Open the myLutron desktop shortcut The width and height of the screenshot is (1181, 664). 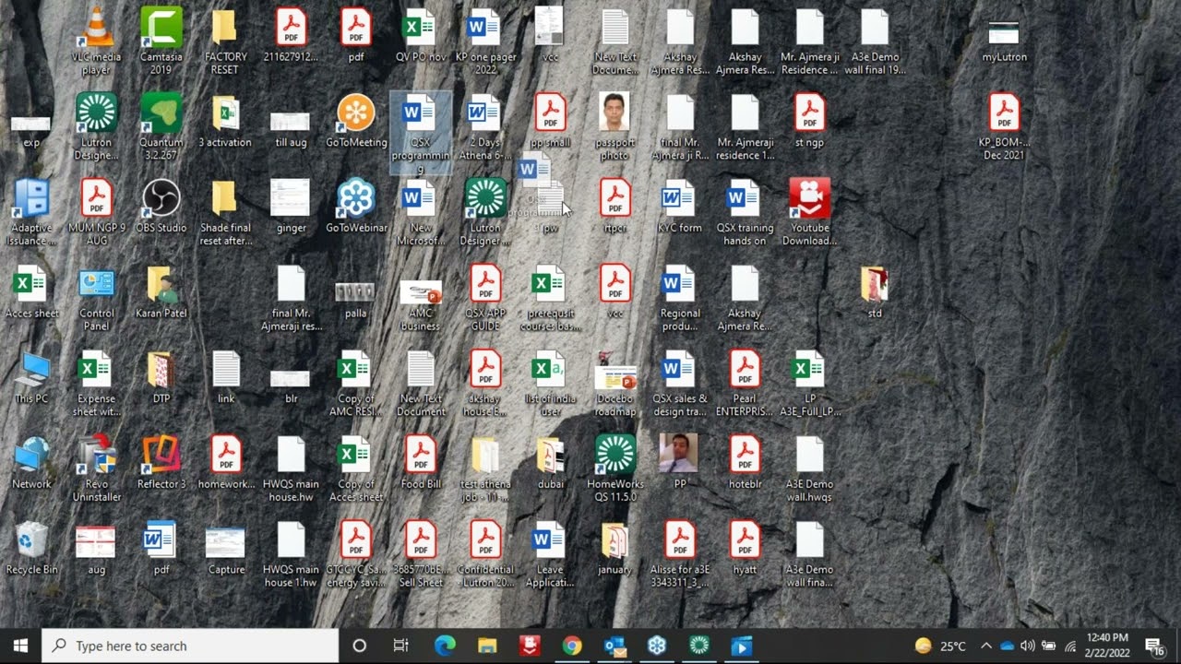(x=1004, y=41)
